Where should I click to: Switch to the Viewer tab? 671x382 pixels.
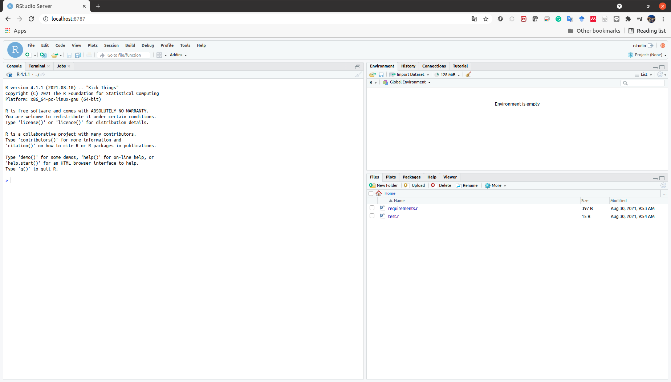(x=450, y=177)
